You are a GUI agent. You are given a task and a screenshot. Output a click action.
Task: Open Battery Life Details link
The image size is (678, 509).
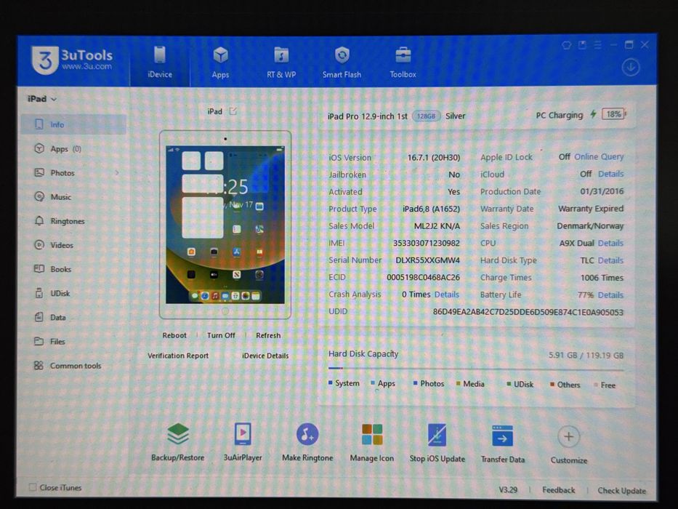tap(610, 295)
